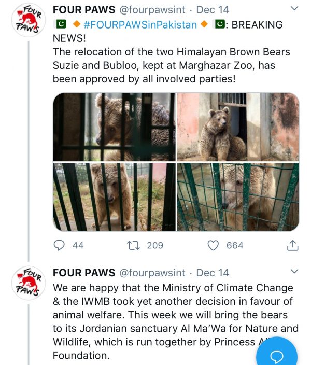The height and width of the screenshot is (365, 311).
Task: Share the first tweet
Action: (x=293, y=245)
